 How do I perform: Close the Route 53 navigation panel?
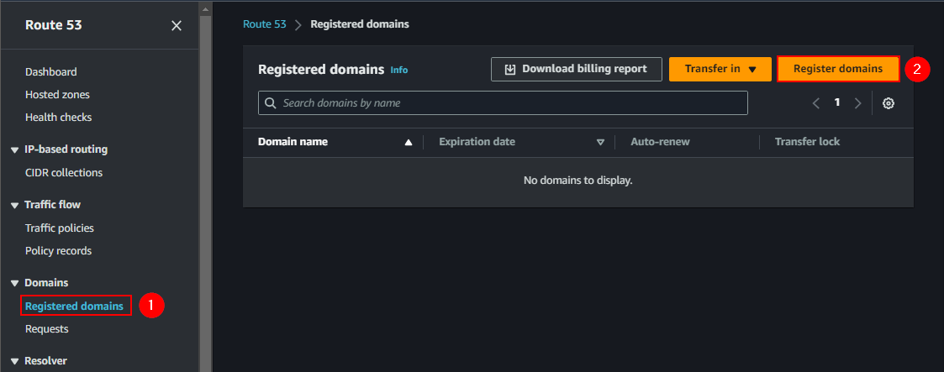coord(176,26)
